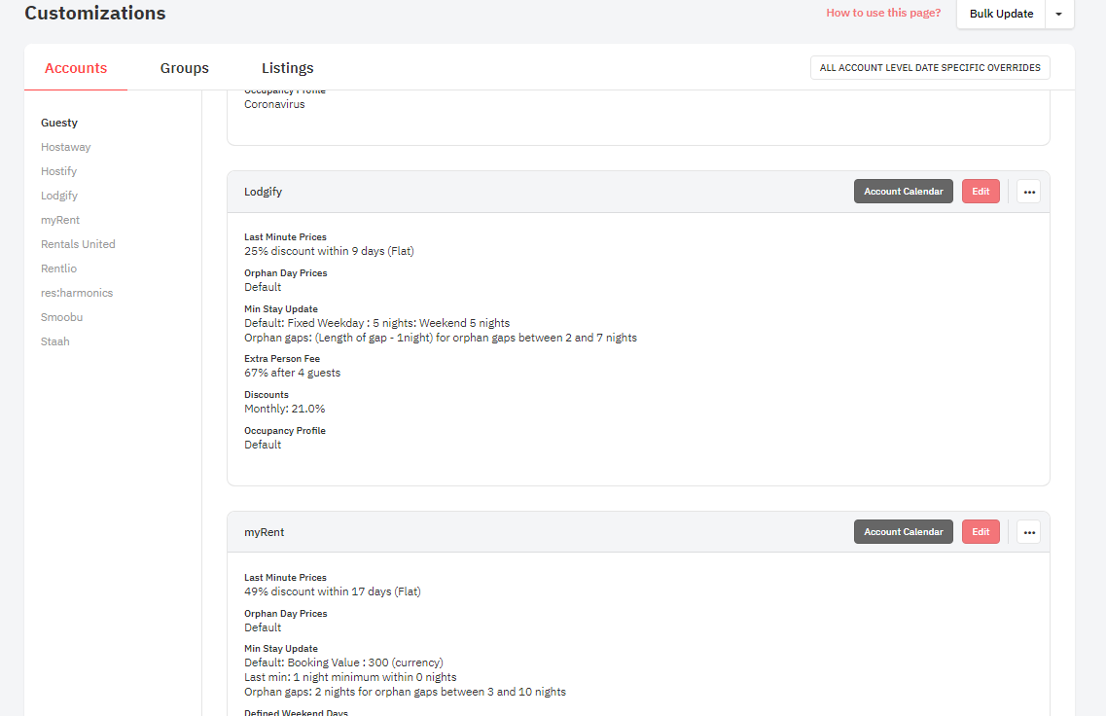Click '49% discount within 17 days (Flat)'
The width and height of the screenshot is (1106, 716).
point(333,591)
